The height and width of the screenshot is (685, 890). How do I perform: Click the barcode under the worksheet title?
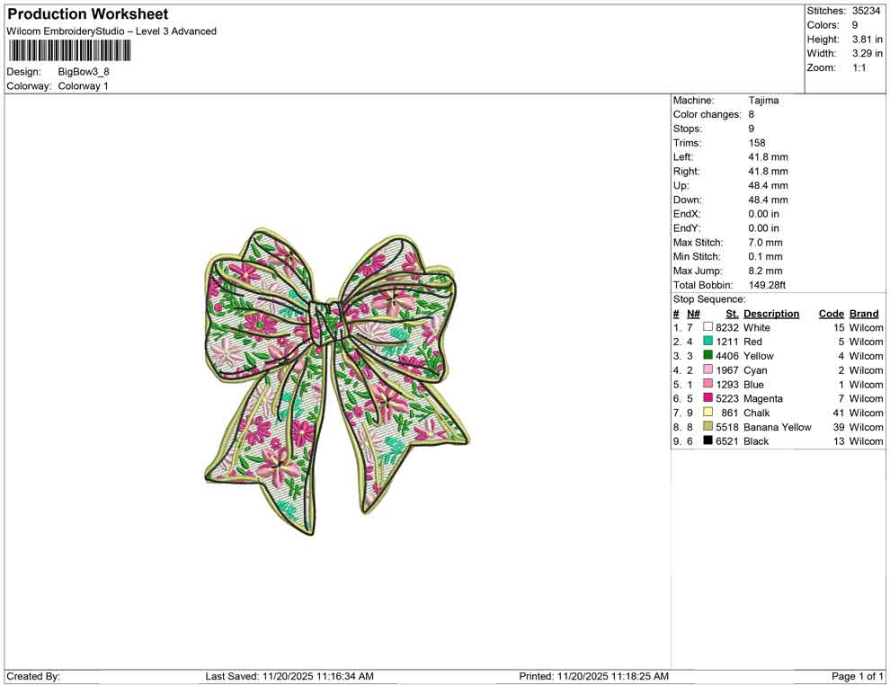(x=69, y=50)
